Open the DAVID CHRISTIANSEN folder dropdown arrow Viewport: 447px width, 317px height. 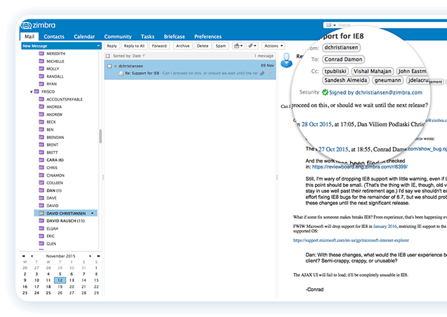tap(92, 213)
